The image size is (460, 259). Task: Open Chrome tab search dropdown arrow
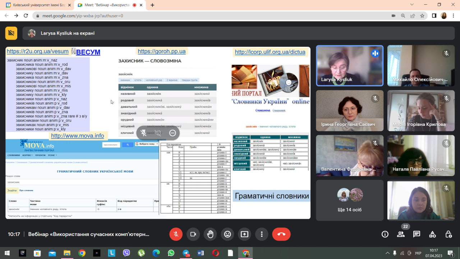click(x=412, y=5)
